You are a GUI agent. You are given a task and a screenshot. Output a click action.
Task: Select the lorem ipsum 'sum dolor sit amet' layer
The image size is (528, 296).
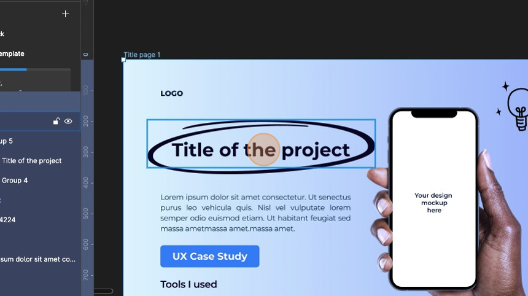[x=37, y=259]
